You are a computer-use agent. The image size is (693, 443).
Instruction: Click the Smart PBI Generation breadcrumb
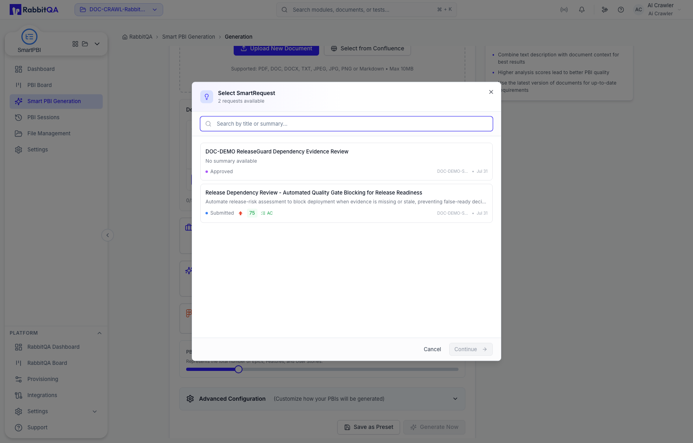click(189, 37)
